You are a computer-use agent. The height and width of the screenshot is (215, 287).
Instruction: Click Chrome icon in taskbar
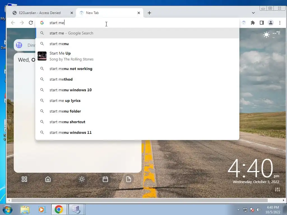click(x=59, y=209)
